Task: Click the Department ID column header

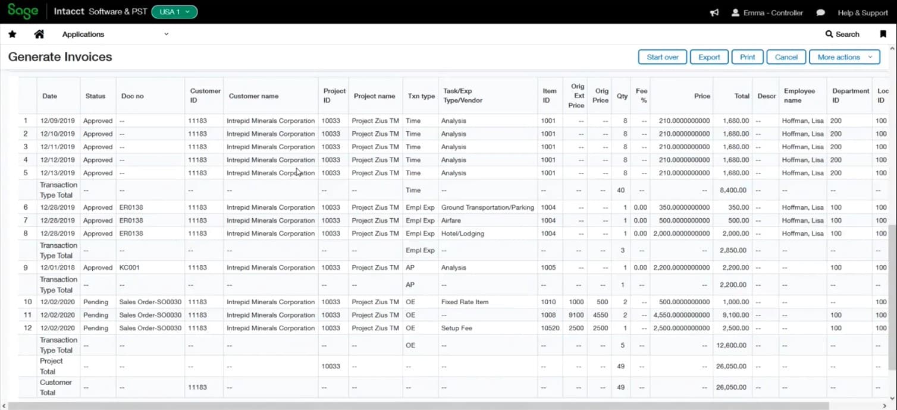Action: click(851, 96)
